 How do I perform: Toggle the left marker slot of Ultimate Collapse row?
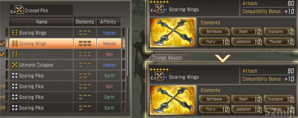(7, 65)
